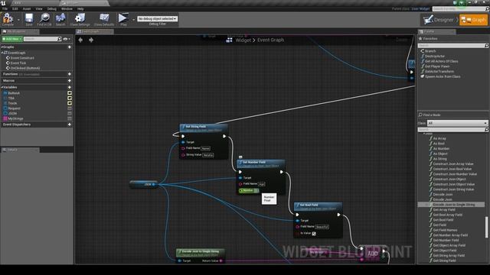490x275 pixels.
Task: Open Class Defaults from toolbar
Action: point(104,19)
